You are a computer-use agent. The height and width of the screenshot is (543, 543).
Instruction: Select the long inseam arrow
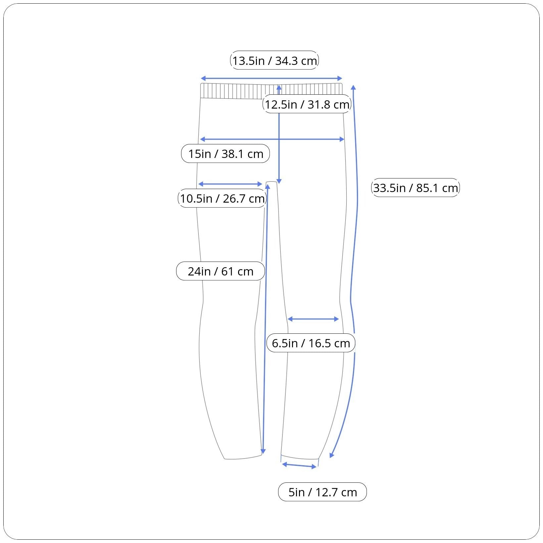click(266, 319)
